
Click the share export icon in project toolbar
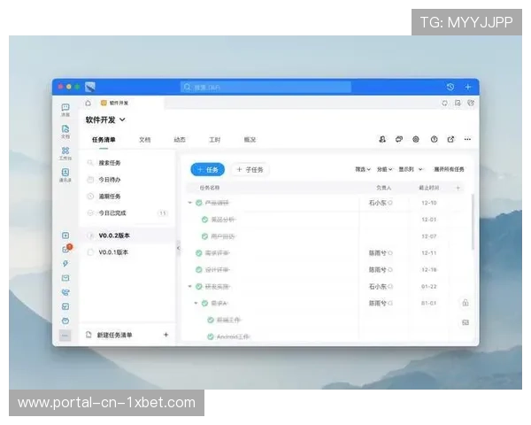(x=450, y=139)
